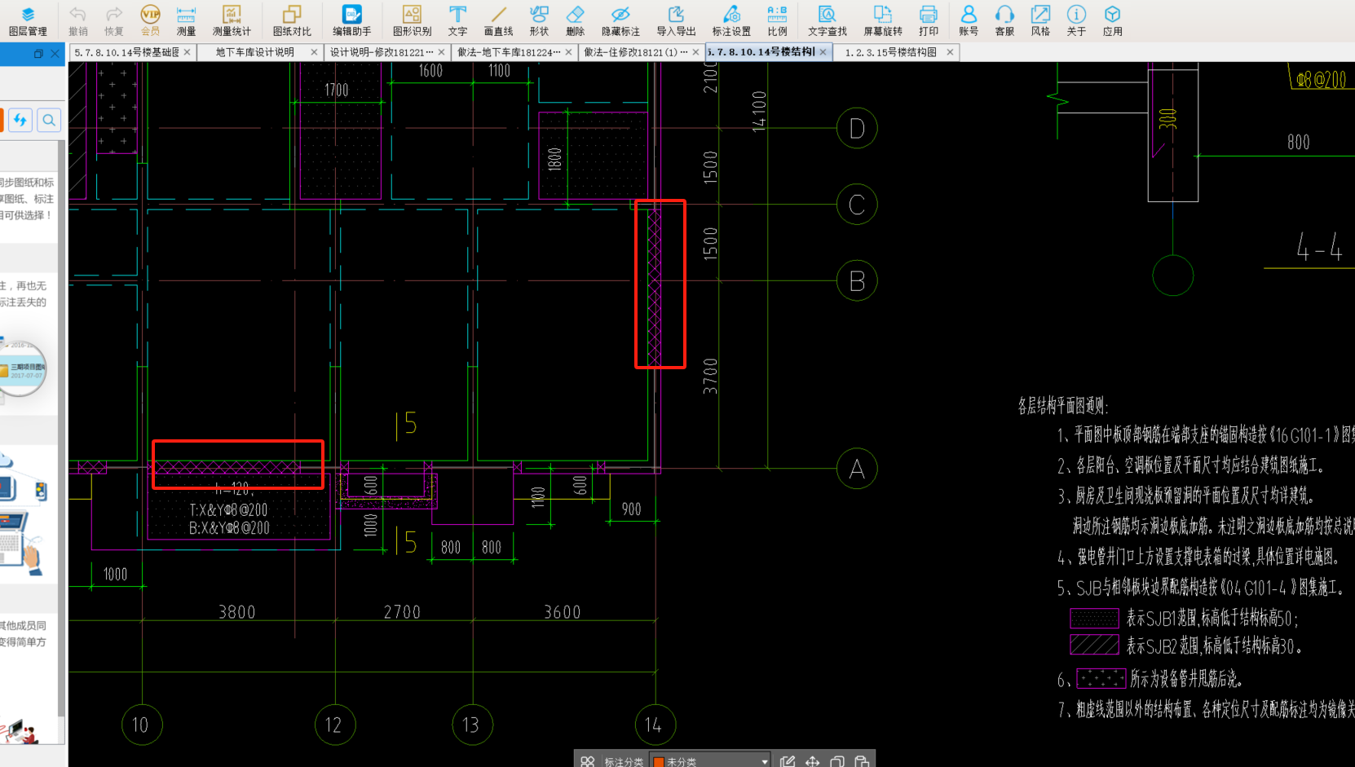1355x767 pixels.
Task: Select the 文字 text tool
Action: tap(457, 21)
